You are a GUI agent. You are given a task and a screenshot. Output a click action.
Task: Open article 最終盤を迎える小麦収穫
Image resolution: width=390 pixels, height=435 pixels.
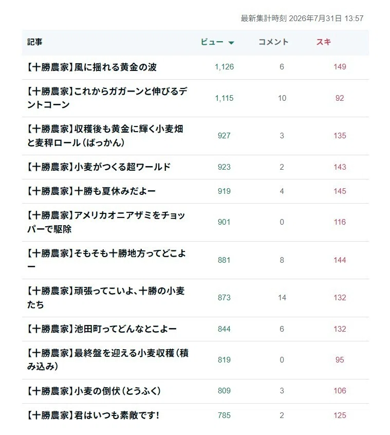pos(108,360)
